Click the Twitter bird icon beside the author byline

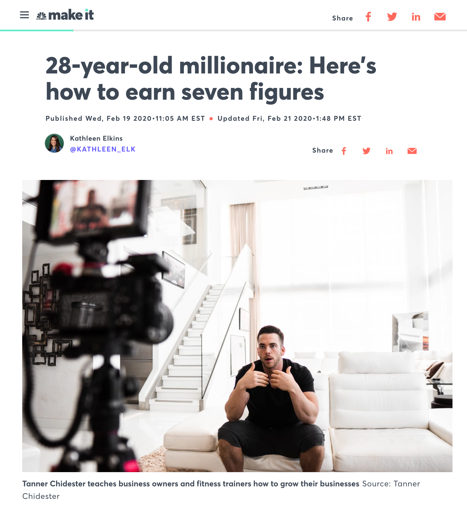coord(367,151)
